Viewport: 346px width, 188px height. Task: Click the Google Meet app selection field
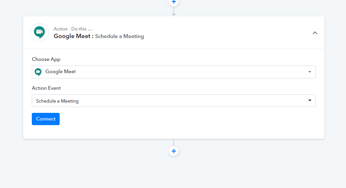point(174,72)
